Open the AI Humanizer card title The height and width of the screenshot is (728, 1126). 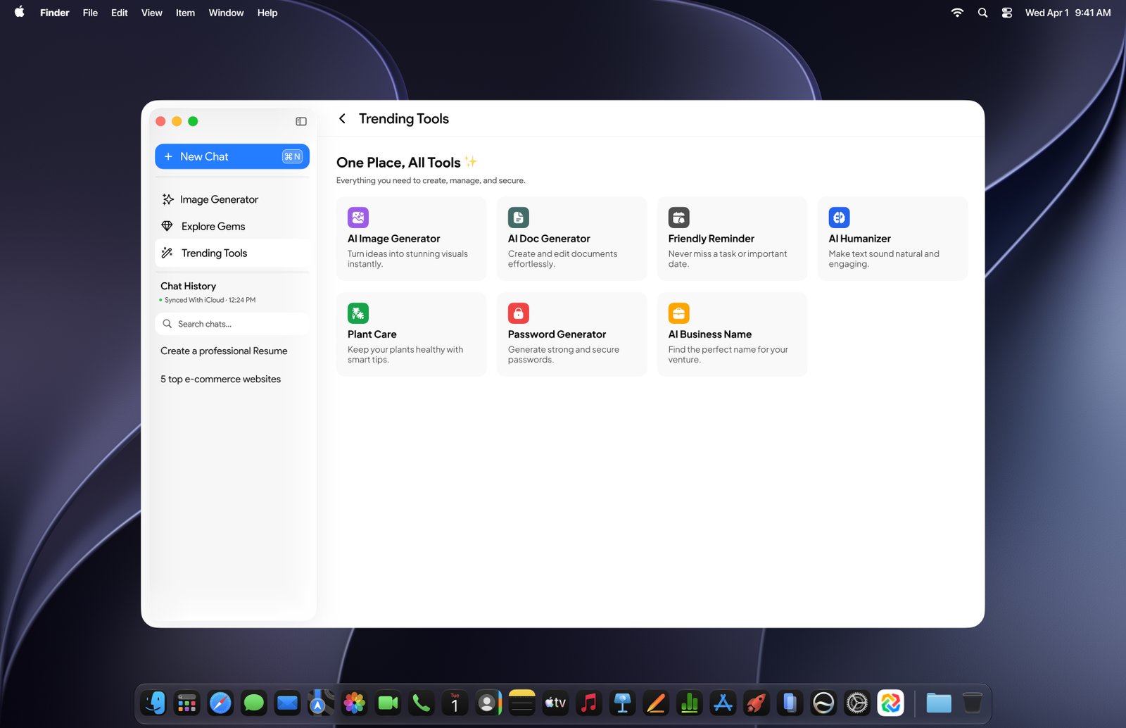(x=860, y=239)
